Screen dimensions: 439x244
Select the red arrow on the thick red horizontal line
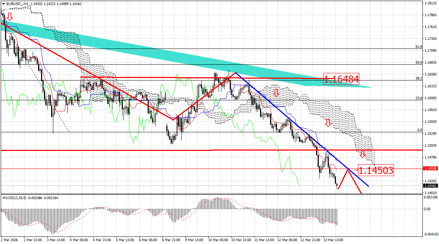click(363, 154)
